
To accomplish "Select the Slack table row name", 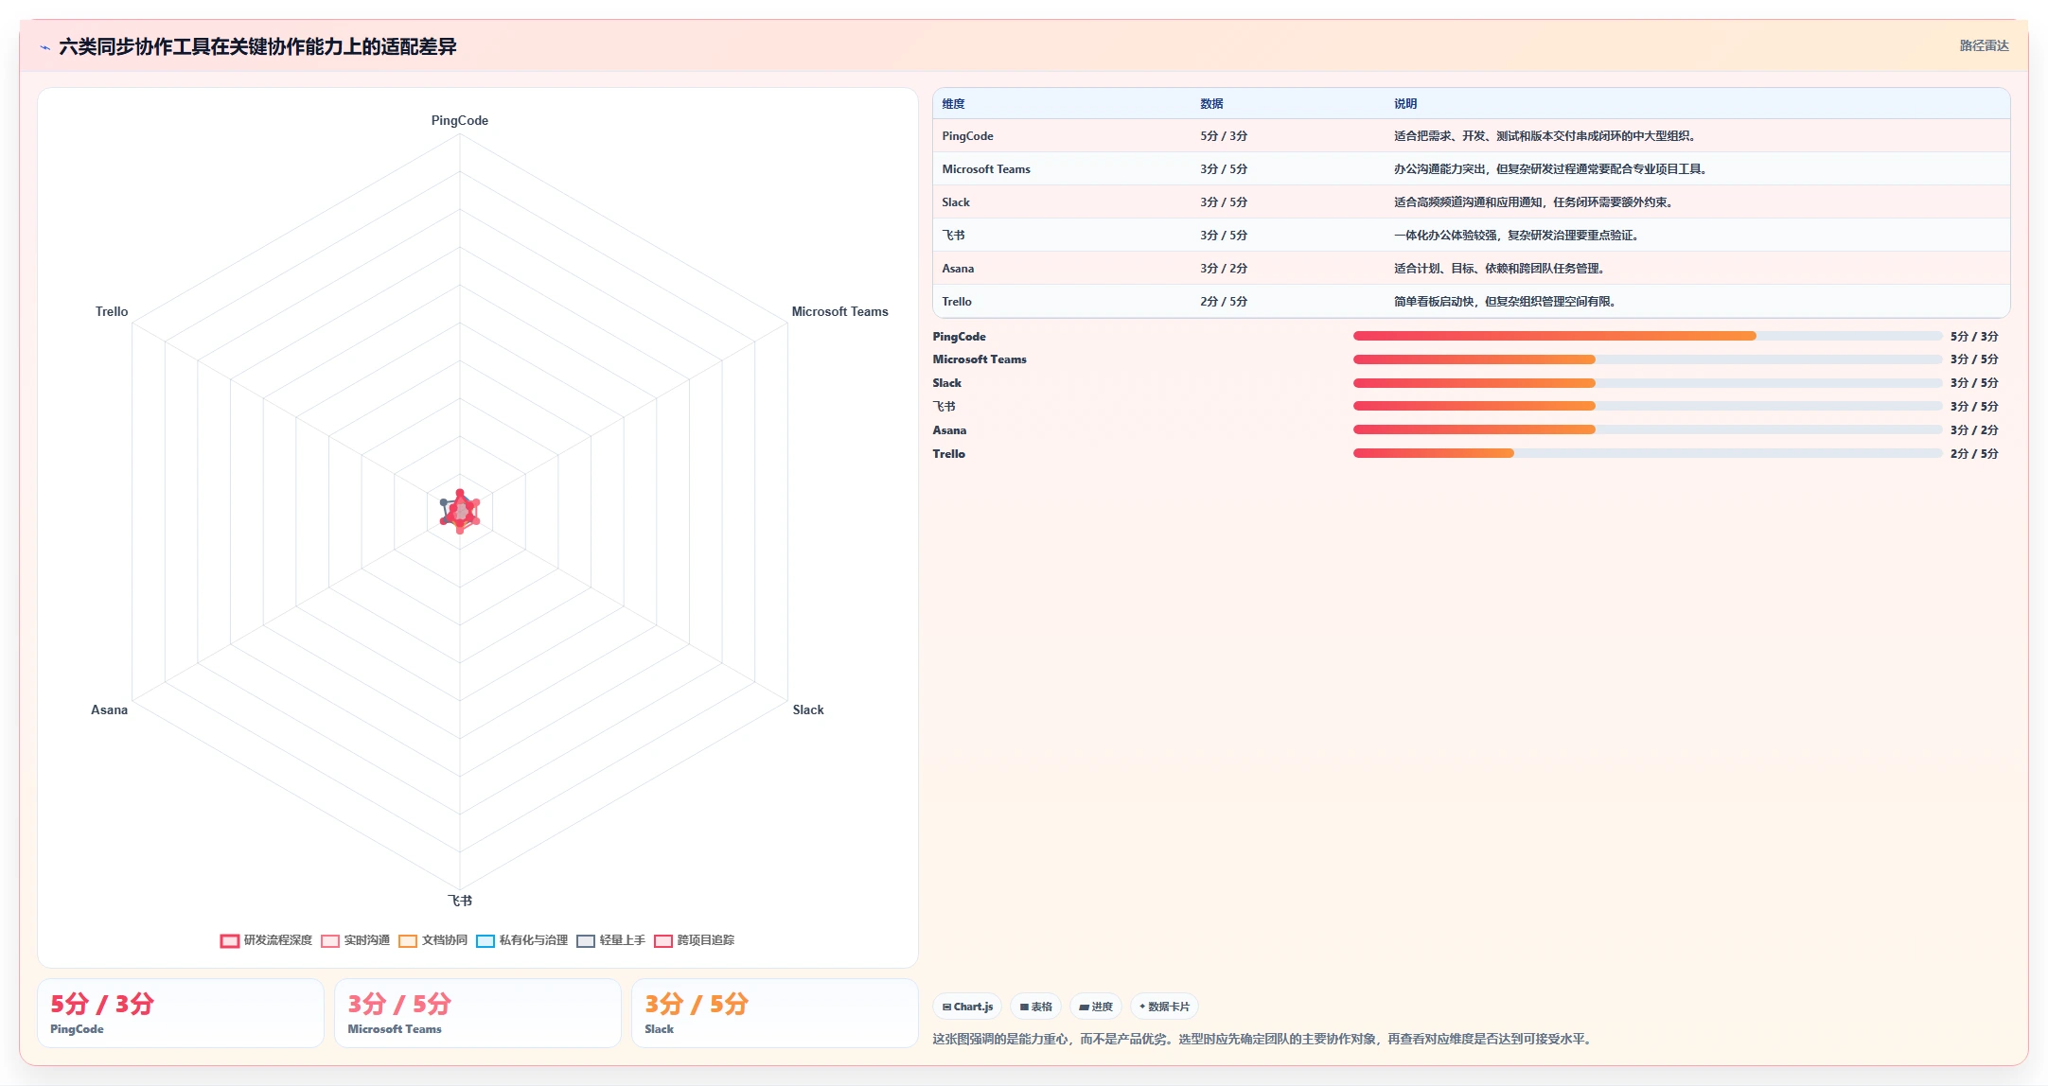I will coord(956,202).
